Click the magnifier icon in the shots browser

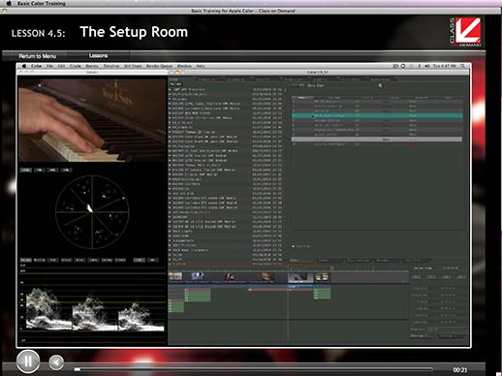[380, 85]
